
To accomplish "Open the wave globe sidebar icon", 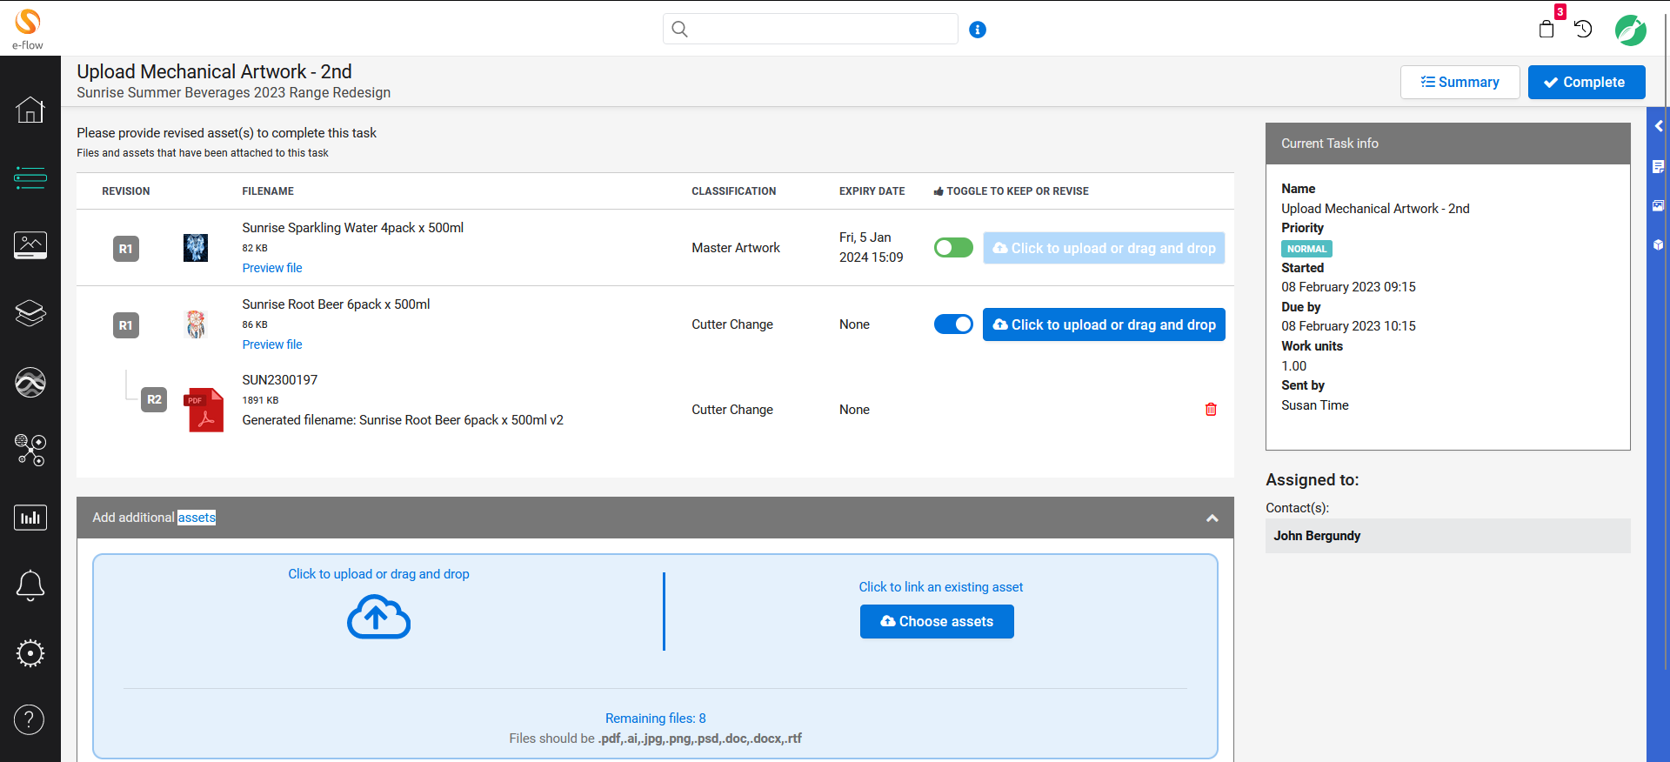I will (30, 382).
